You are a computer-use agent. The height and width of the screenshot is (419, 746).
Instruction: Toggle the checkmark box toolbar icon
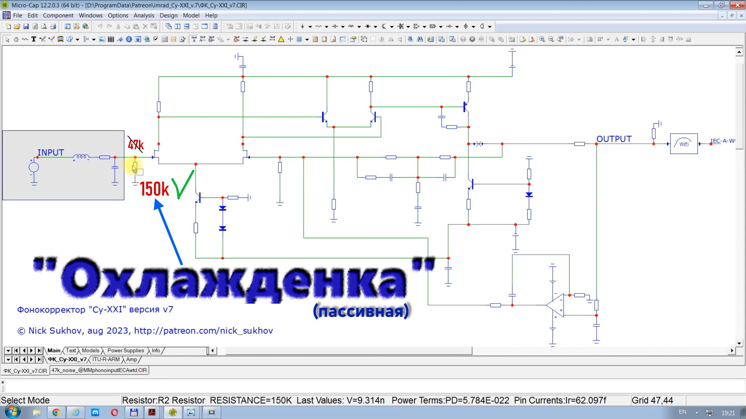pyautogui.click(x=156, y=39)
